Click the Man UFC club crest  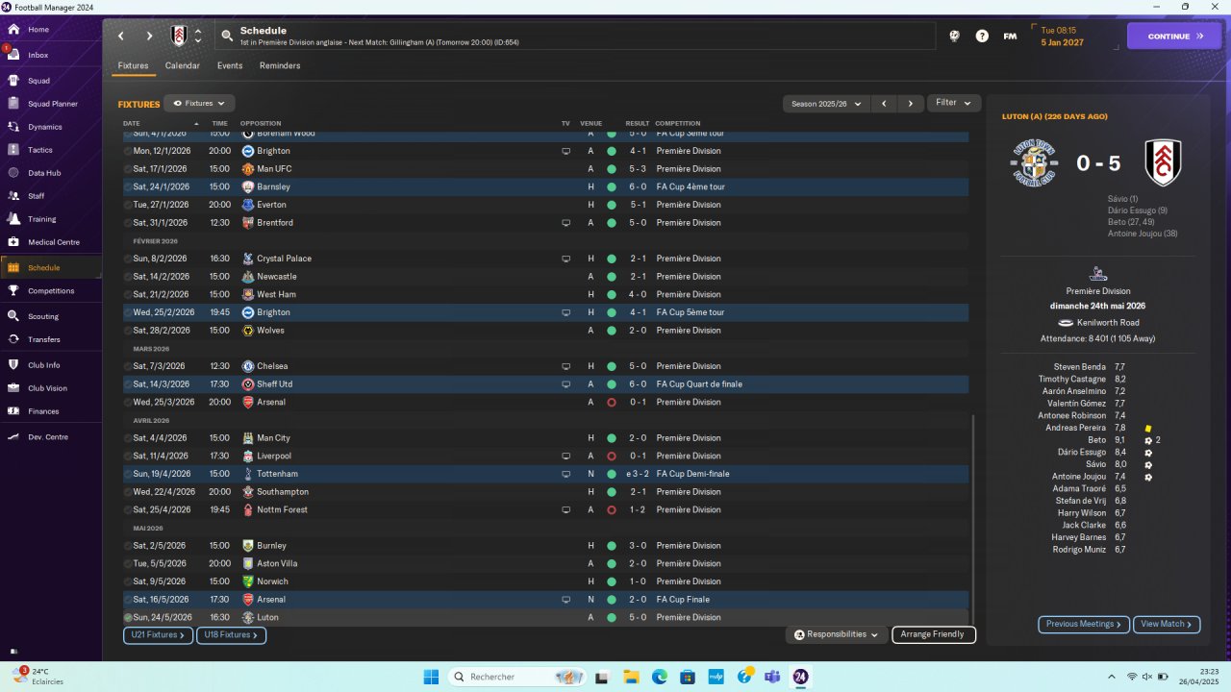pos(248,169)
